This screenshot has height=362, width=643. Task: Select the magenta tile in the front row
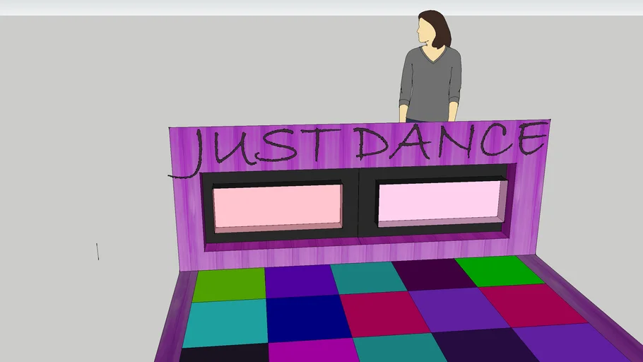[309, 351]
